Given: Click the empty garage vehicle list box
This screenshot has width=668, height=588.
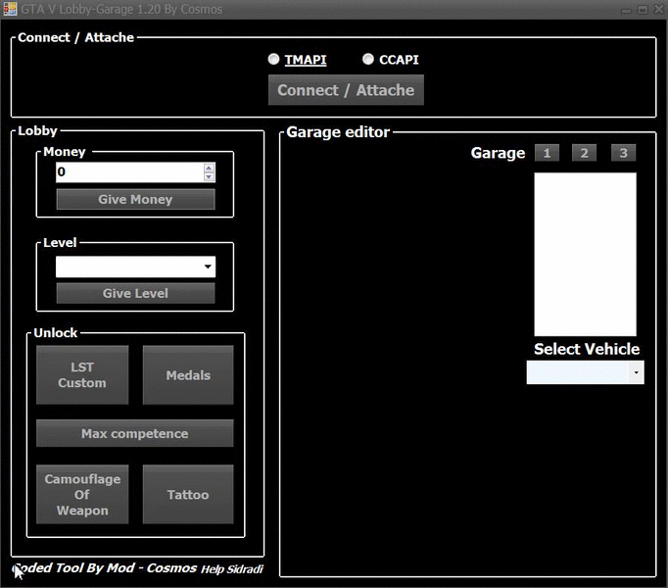Looking at the screenshot, I should point(586,254).
